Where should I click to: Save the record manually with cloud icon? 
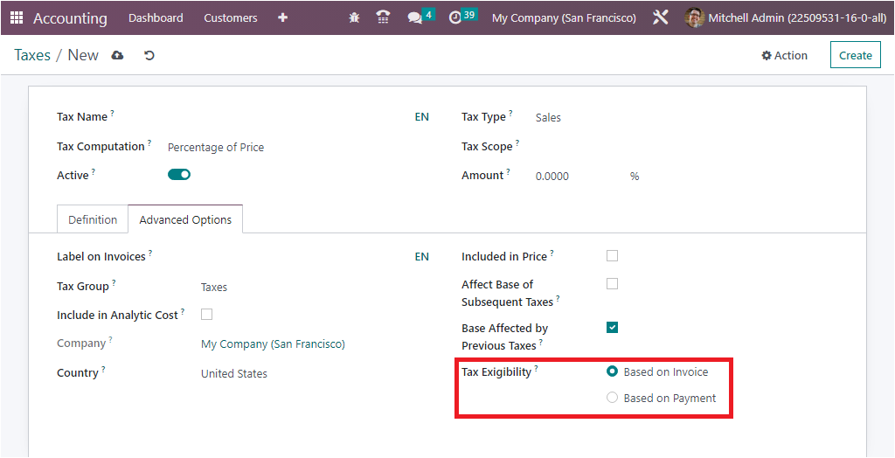click(118, 55)
